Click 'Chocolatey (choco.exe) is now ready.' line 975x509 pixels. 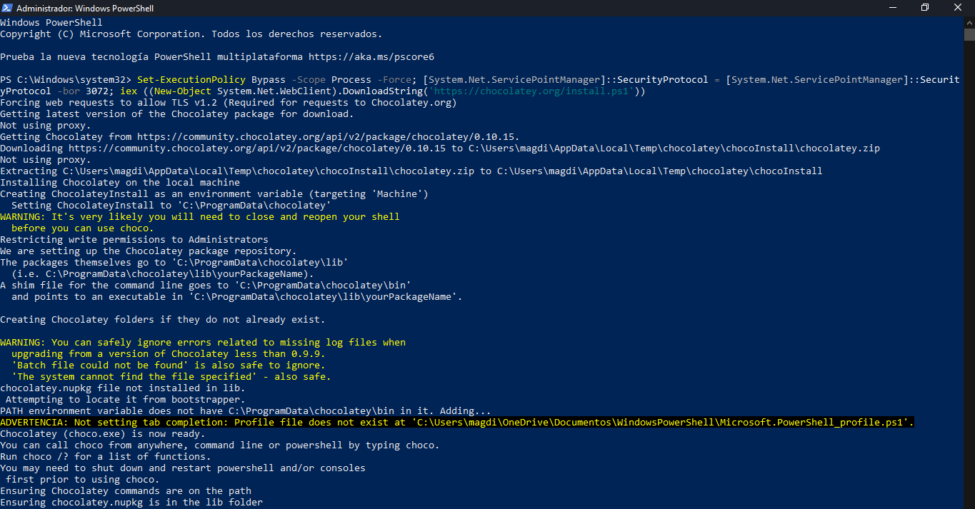(103, 434)
